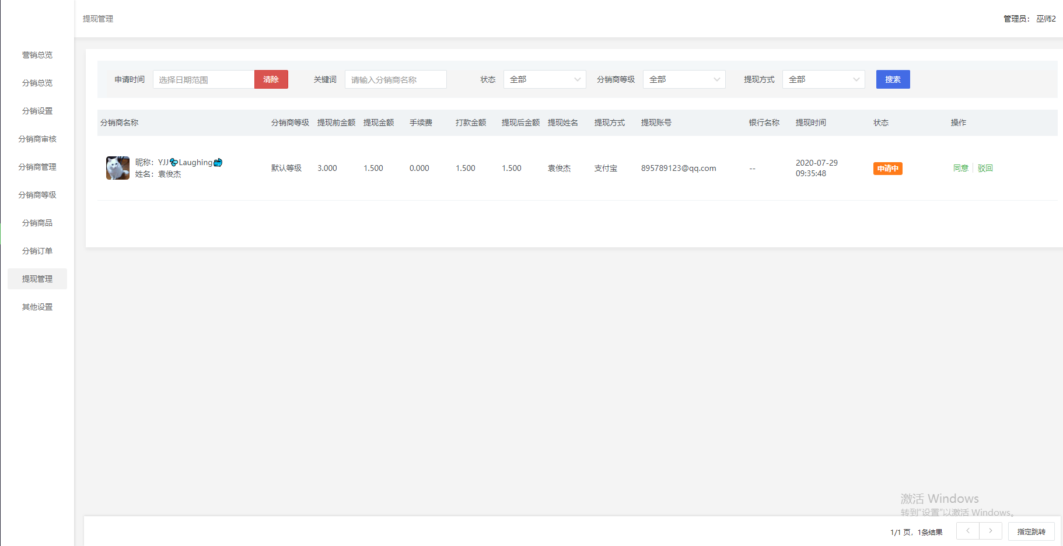Go to 分销设置 sidebar item
Viewport: 1063px width, 546px height.
tap(37, 111)
